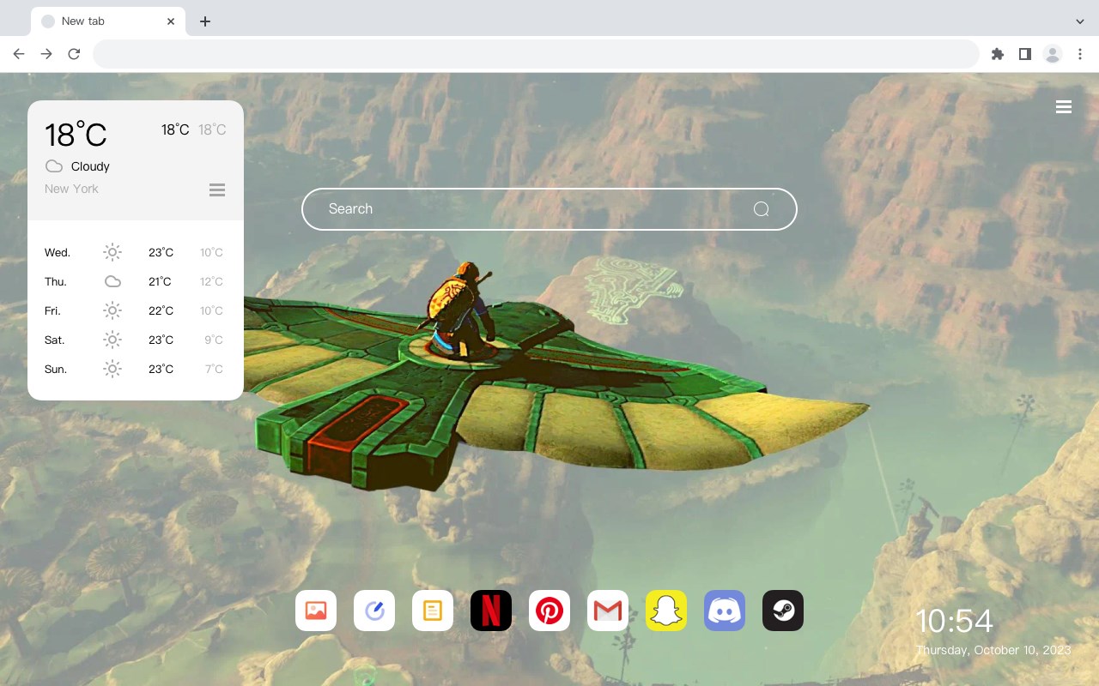Click Wednesday's sunny forecast icon
This screenshot has width=1099, height=686.
[x=112, y=252]
